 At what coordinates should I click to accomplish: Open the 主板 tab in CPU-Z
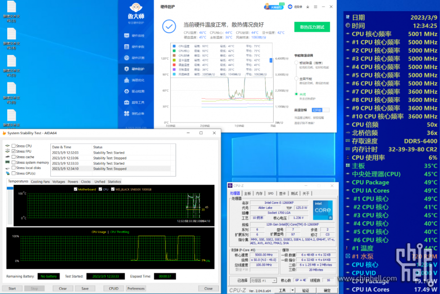tap(248, 193)
